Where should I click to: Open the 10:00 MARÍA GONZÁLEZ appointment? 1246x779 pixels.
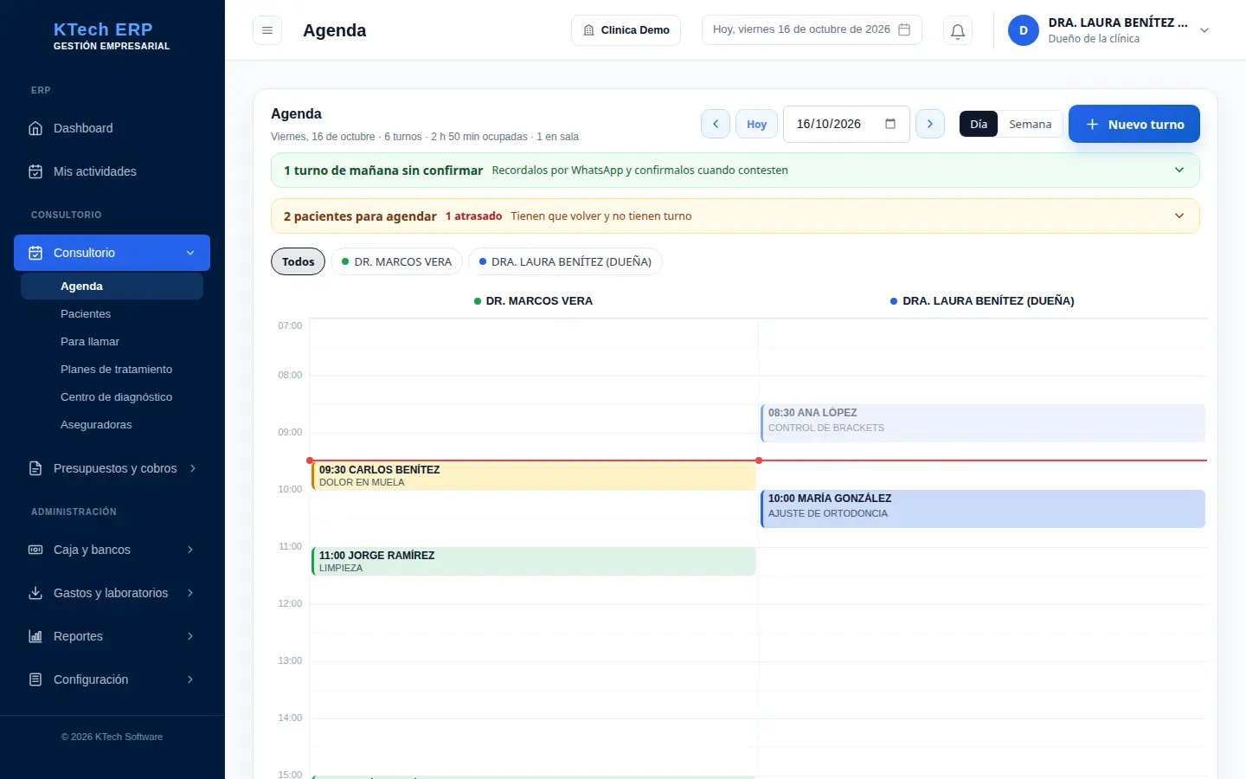[x=983, y=509]
